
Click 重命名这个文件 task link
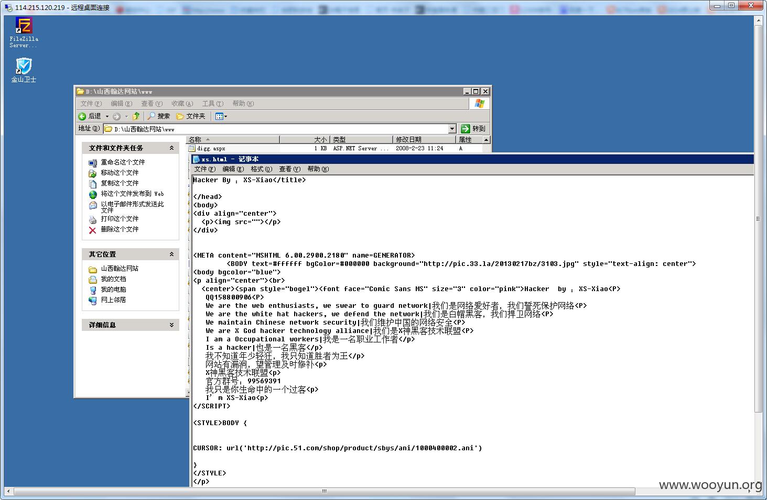(x=123, y=162)
